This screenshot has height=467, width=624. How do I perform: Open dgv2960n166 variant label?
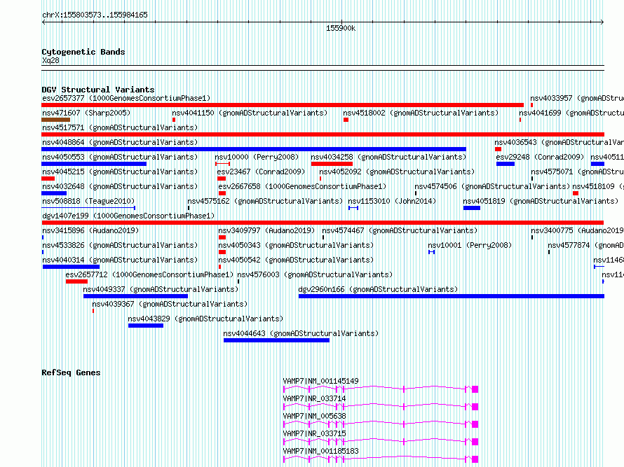tap(378, 289)
